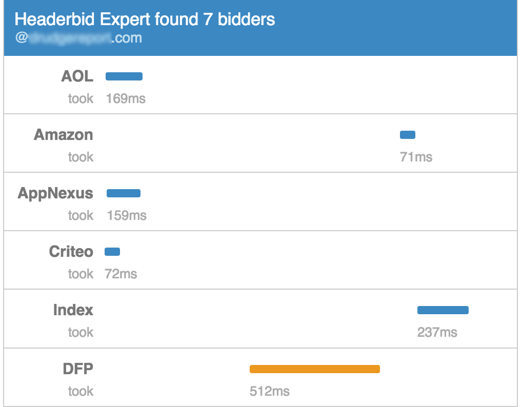Click the short Amazon timing bar

[408, 135]
